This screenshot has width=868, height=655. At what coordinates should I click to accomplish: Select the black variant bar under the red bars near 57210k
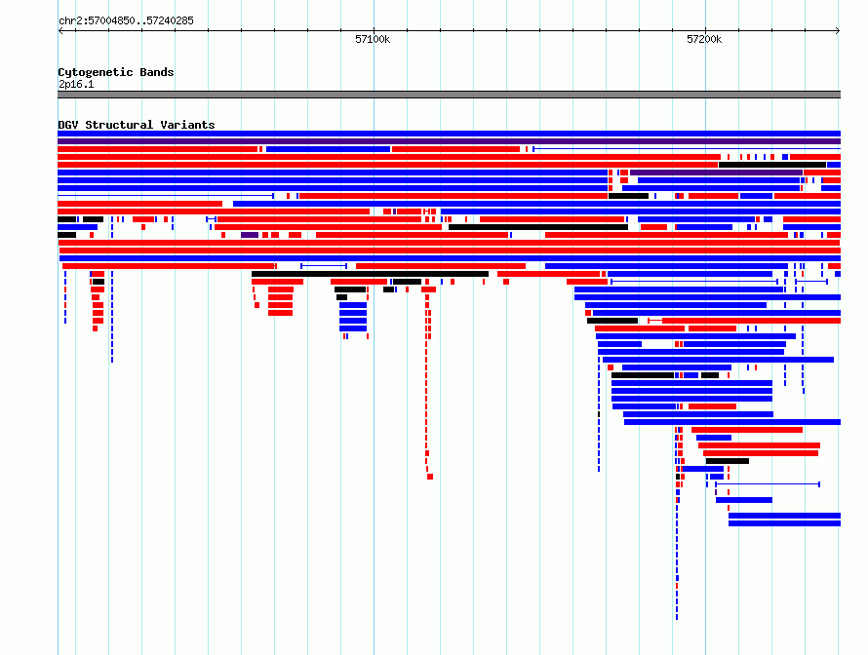click(728, 461)
